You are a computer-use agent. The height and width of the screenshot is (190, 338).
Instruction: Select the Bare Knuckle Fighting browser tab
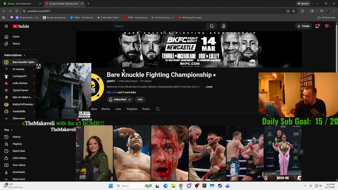[64, 3]
